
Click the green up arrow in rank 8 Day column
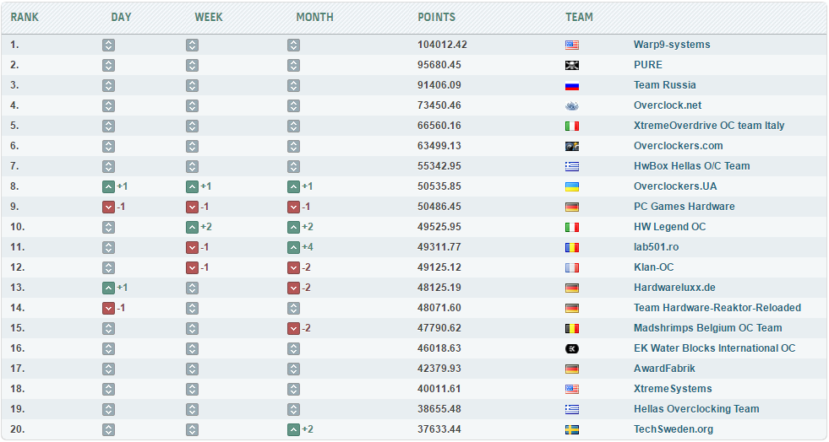[108, 186]
